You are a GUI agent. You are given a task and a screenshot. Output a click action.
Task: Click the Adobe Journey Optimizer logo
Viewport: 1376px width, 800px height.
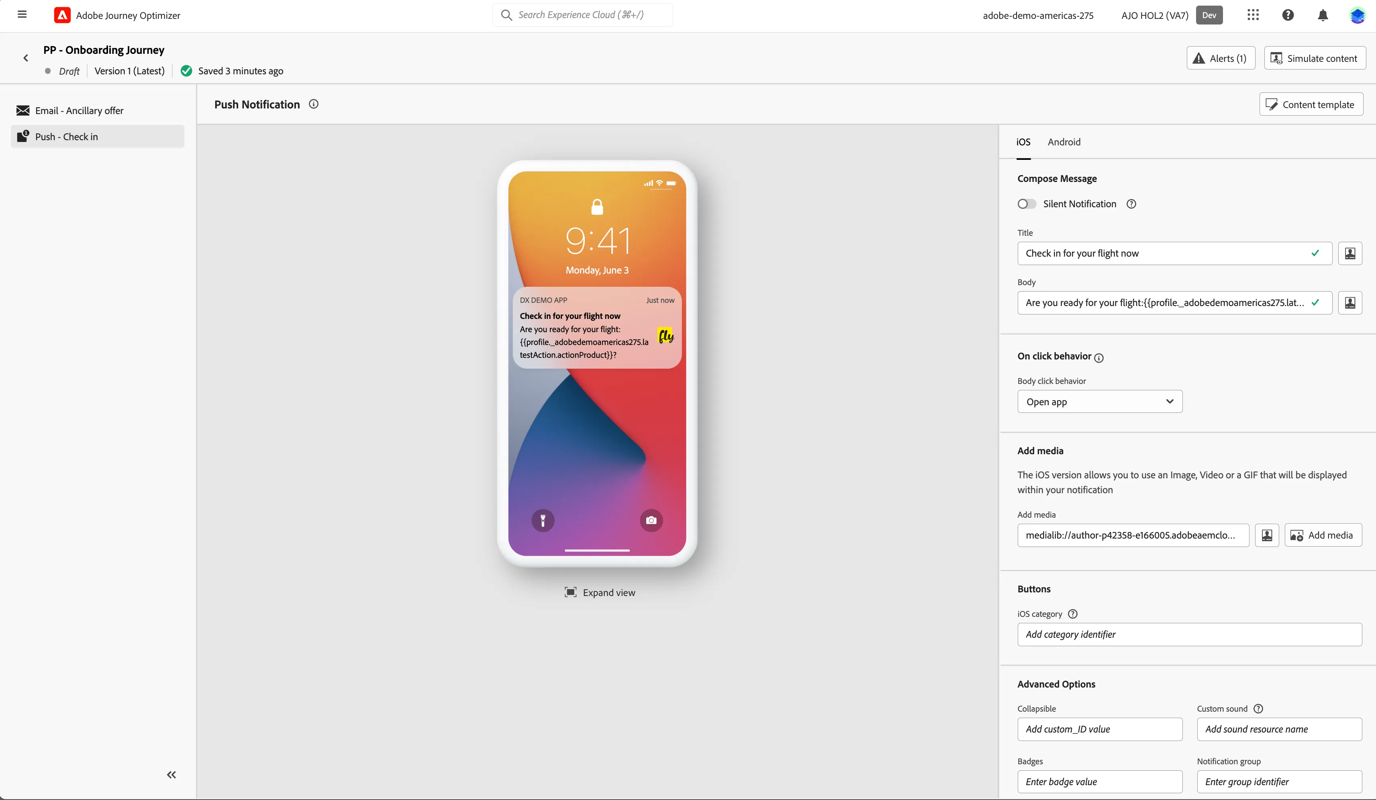(62, 15)
